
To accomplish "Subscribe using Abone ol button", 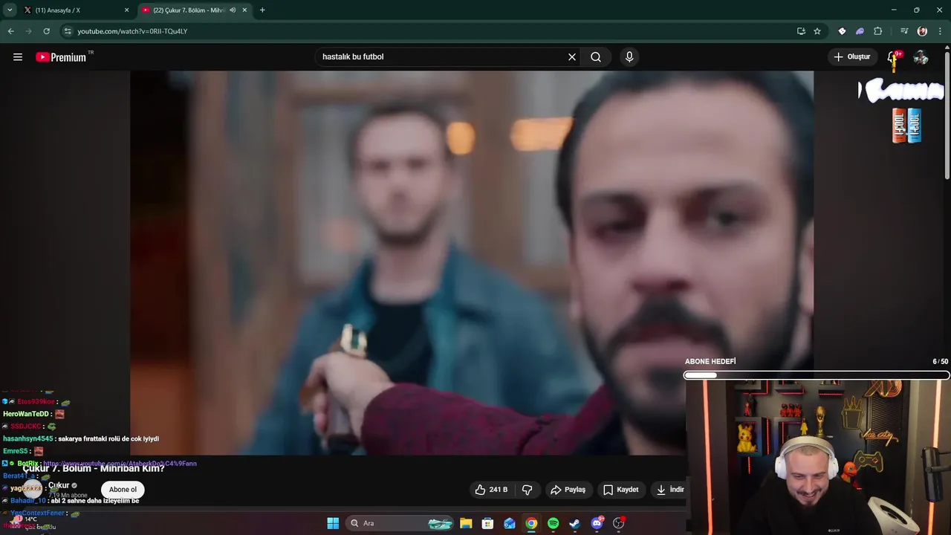I will (x=123, y=490).
